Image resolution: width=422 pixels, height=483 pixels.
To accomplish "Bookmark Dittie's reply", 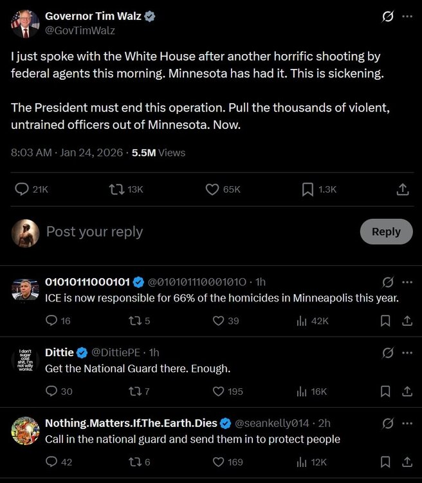I will 385,391.
